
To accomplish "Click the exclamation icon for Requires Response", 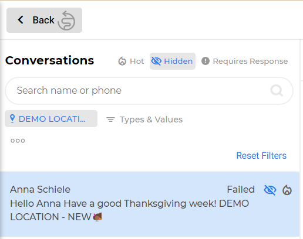I will 206,61.
